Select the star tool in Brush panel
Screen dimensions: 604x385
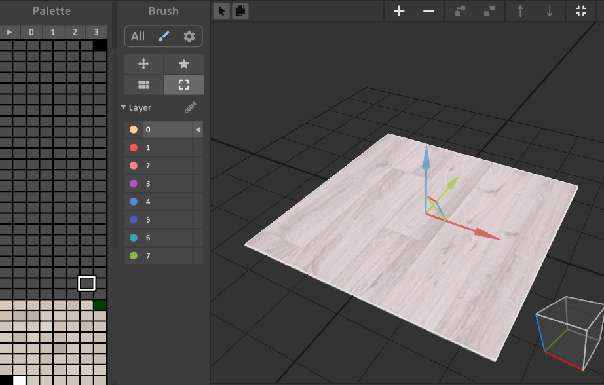pyautogui.click(x=183, y=64)
